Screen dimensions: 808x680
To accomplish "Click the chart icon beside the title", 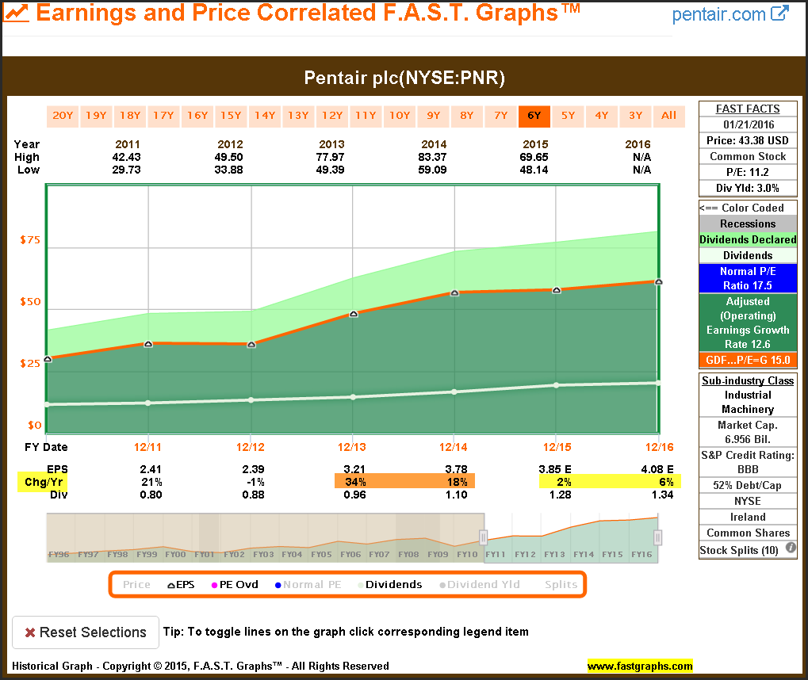I will [17, 13].
